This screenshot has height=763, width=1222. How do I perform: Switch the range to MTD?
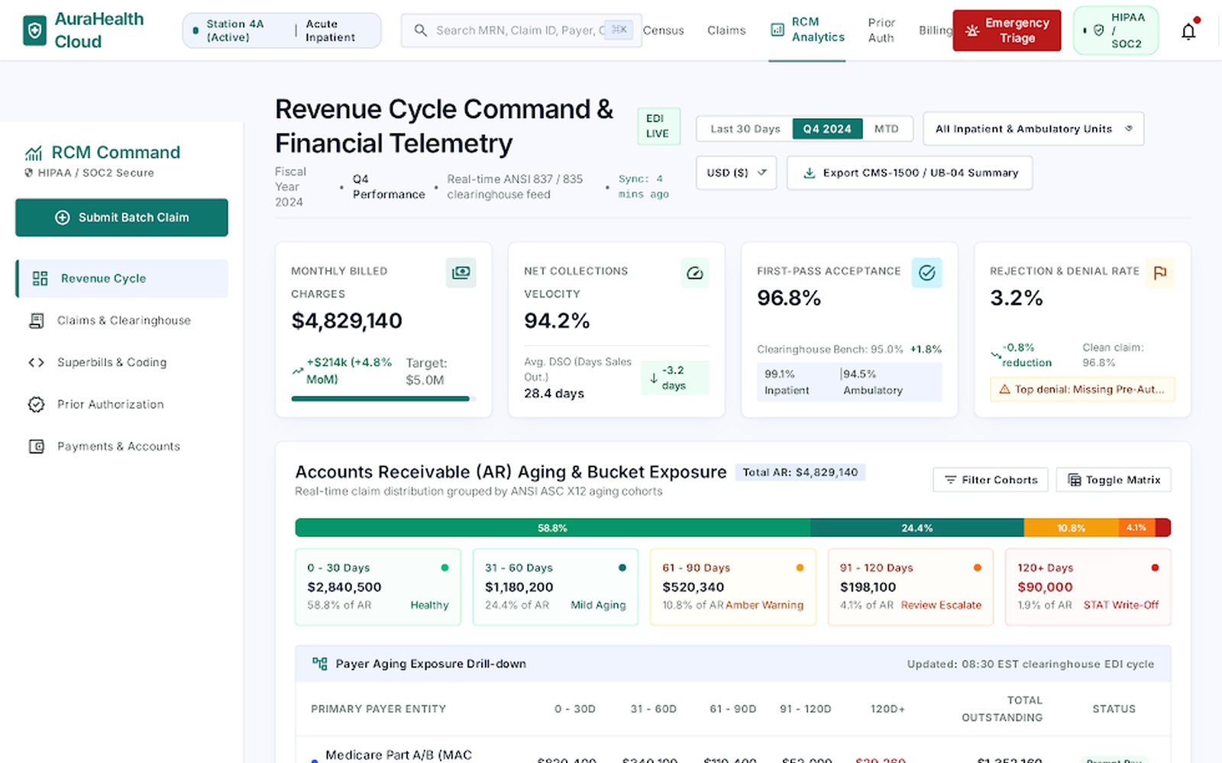887,129
